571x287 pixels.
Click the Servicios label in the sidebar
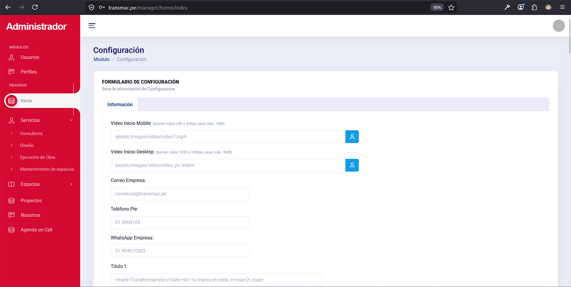pos(30,120)
